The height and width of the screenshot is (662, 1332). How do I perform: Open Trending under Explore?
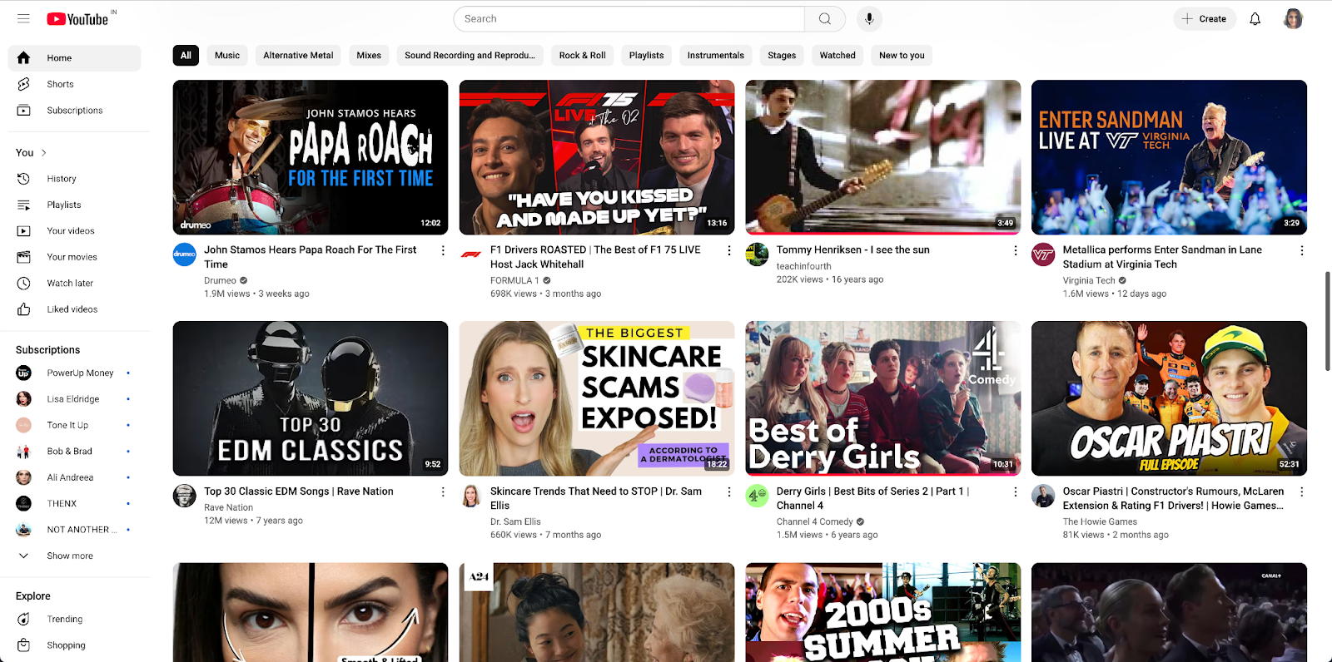pos(74,620)
